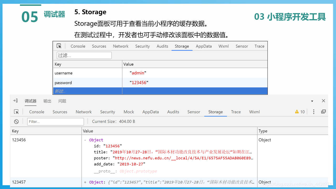Open Wxml tab in lower devtools
This screenshot has height=189, width=336.
click(x=254, y=112)
